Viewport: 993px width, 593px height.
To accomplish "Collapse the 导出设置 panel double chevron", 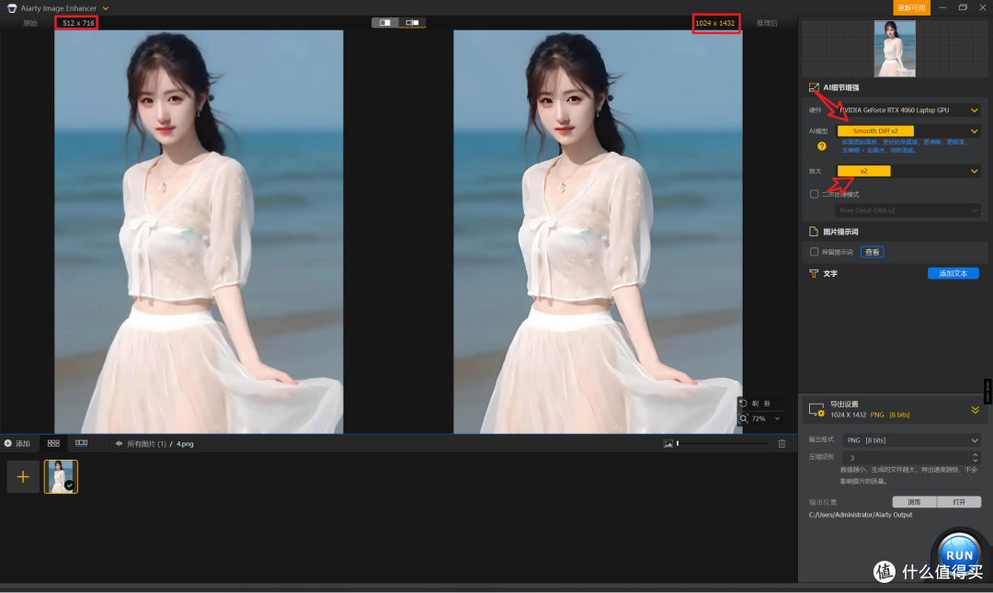I will (976, 410).
